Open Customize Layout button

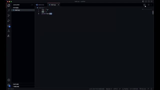coord(151,1)
